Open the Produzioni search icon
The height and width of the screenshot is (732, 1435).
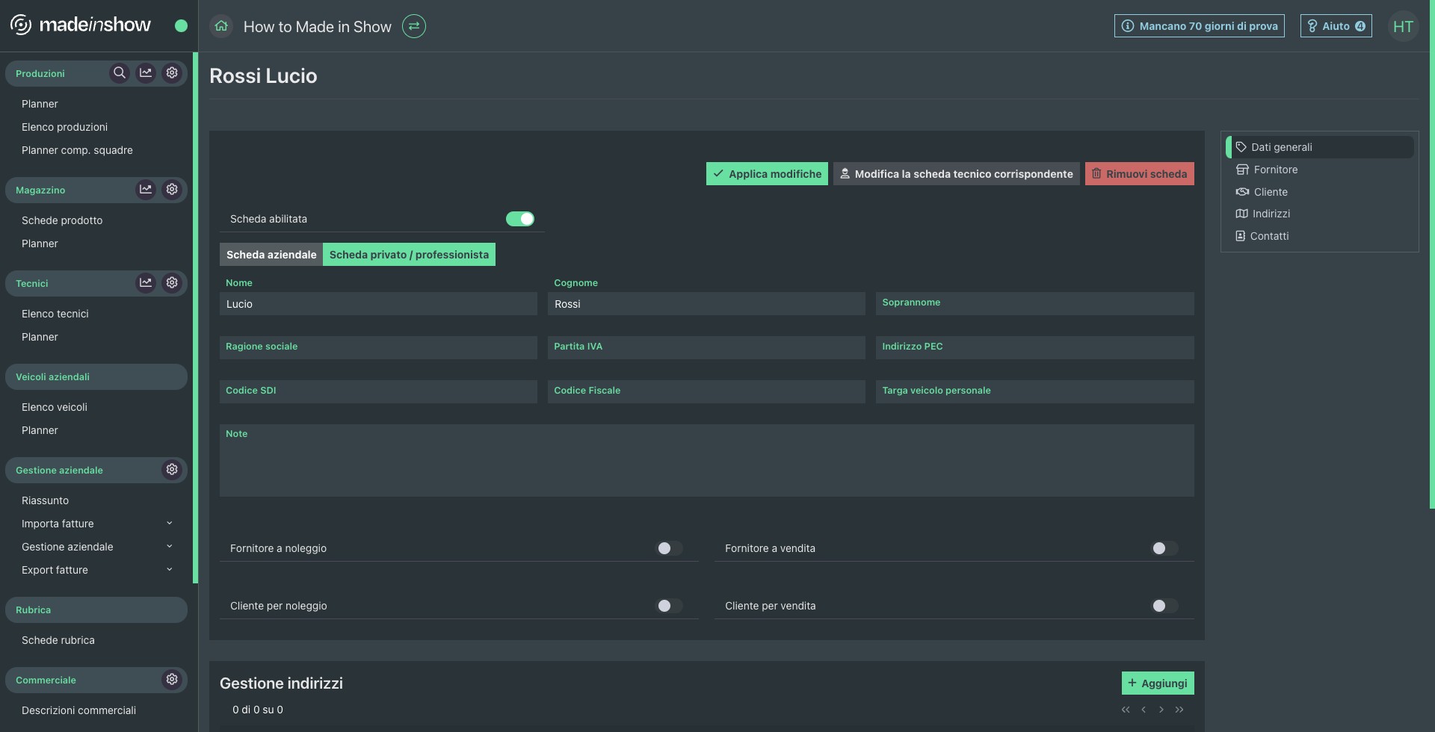pyautogui.click(x=119, y=73)
